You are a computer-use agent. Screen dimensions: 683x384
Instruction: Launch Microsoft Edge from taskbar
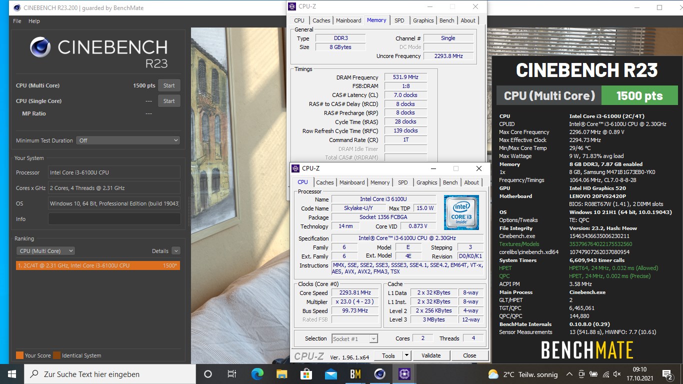click(x=257, y=374)
